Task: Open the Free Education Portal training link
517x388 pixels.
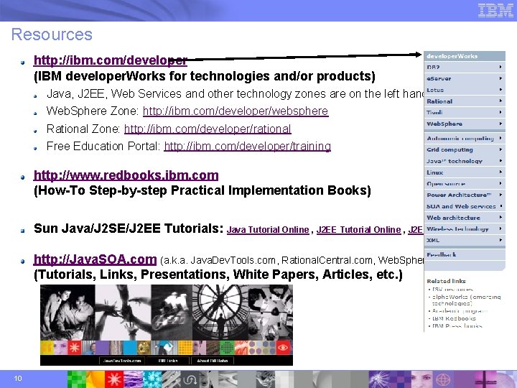Action: coord(247,146)
